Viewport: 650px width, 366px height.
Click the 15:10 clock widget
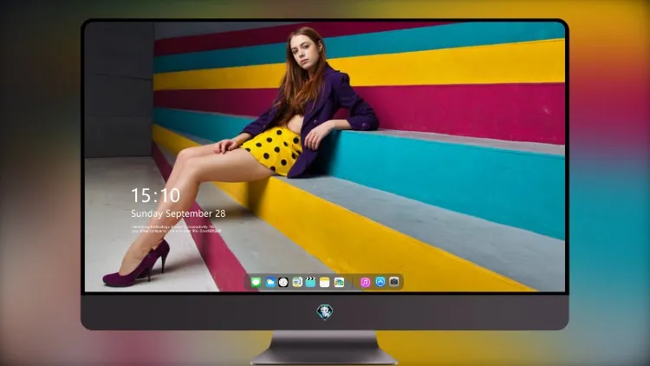(155, 195)
